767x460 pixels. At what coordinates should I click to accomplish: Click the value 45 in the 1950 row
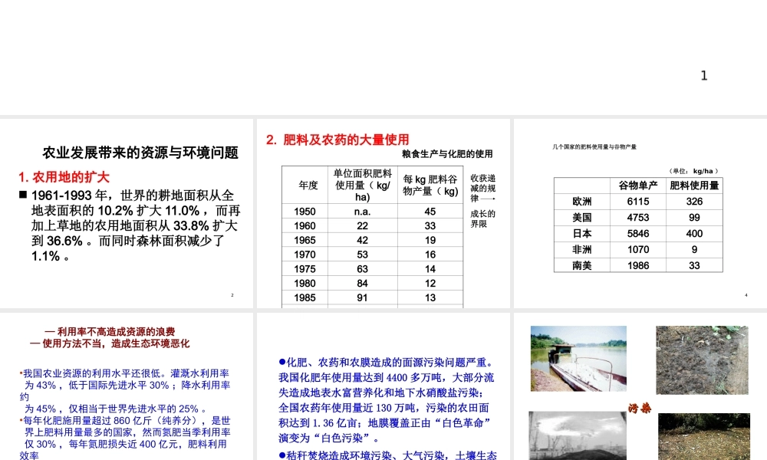click(x=430, y=212)
